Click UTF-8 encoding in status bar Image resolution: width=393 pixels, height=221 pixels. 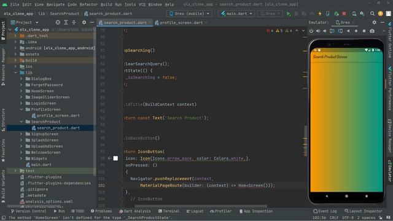pos(348,218)
